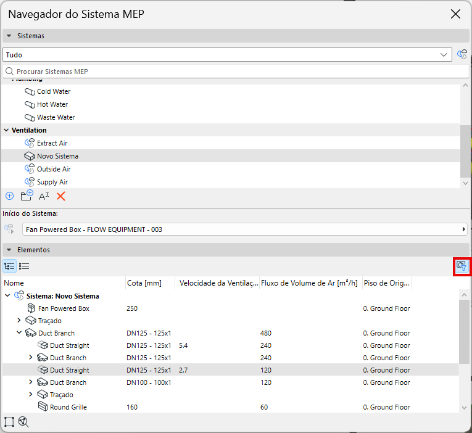The width and height of the screenshot is (472, 433).
Task: Click the zoom to element icon at bottom
Action: pos(24,422)
